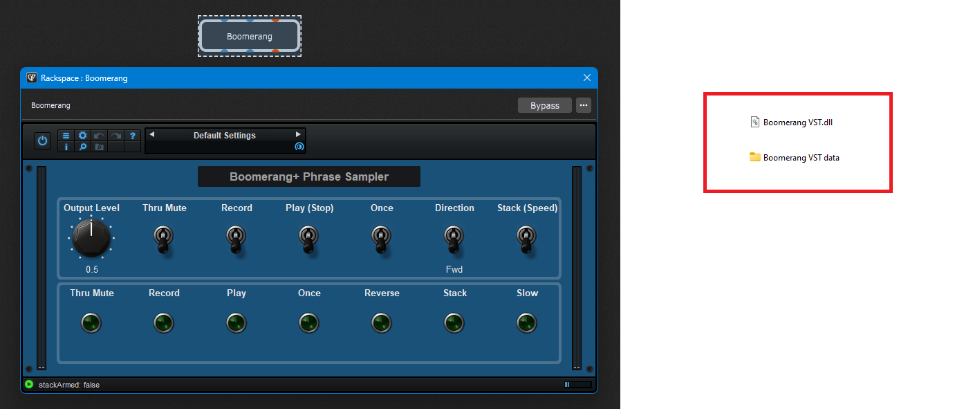The width and height of the screenshot is (964, 409).
Task: Flip the Once toggle switch
Action: 381,238
